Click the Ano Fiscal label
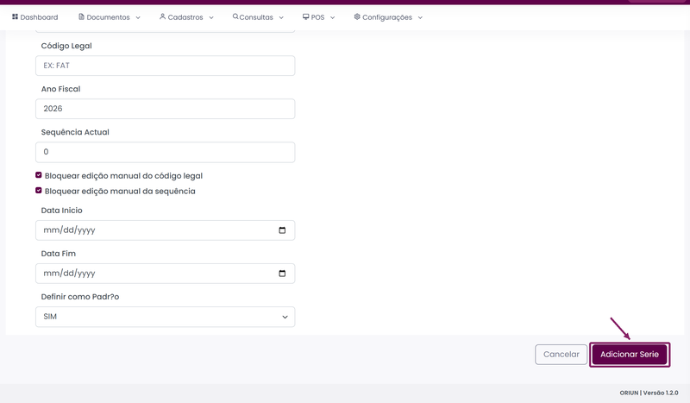This screenshot has height=403, width=690. click(60, 89)
